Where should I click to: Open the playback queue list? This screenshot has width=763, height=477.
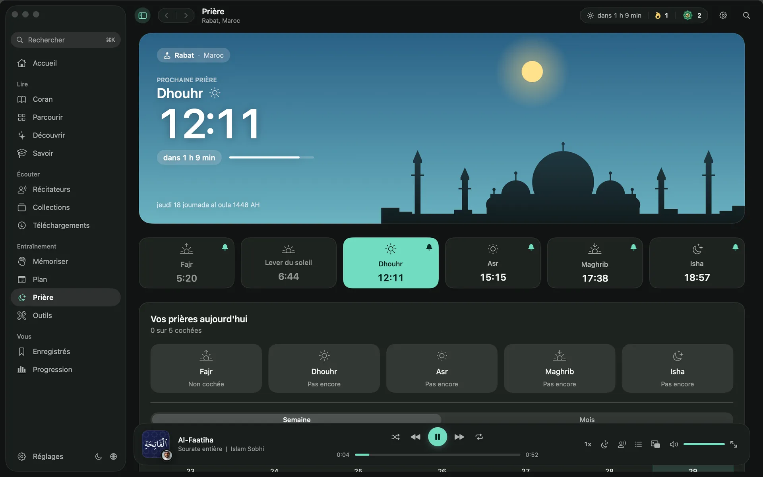tap(638, 444)
